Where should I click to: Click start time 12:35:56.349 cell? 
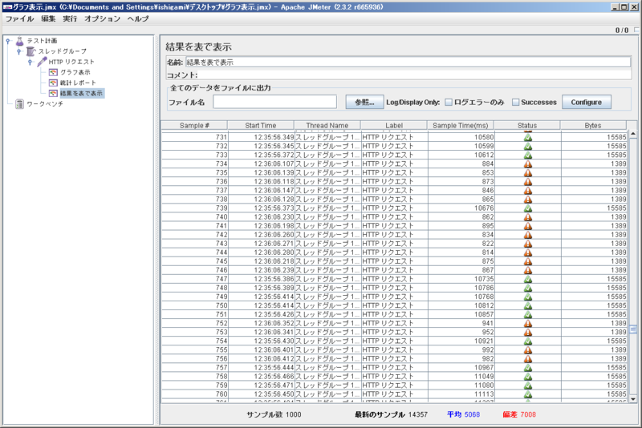(x=261, y=137)
